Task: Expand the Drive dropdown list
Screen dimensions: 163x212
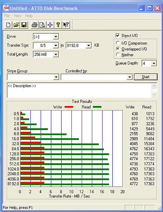Action: click(56, 36)
